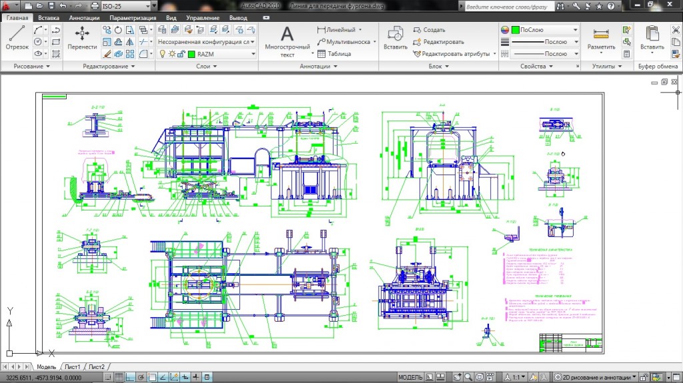683x383 pixels.
Task: Open the Аннотации ribbon tab
Action: coord(84,18)
